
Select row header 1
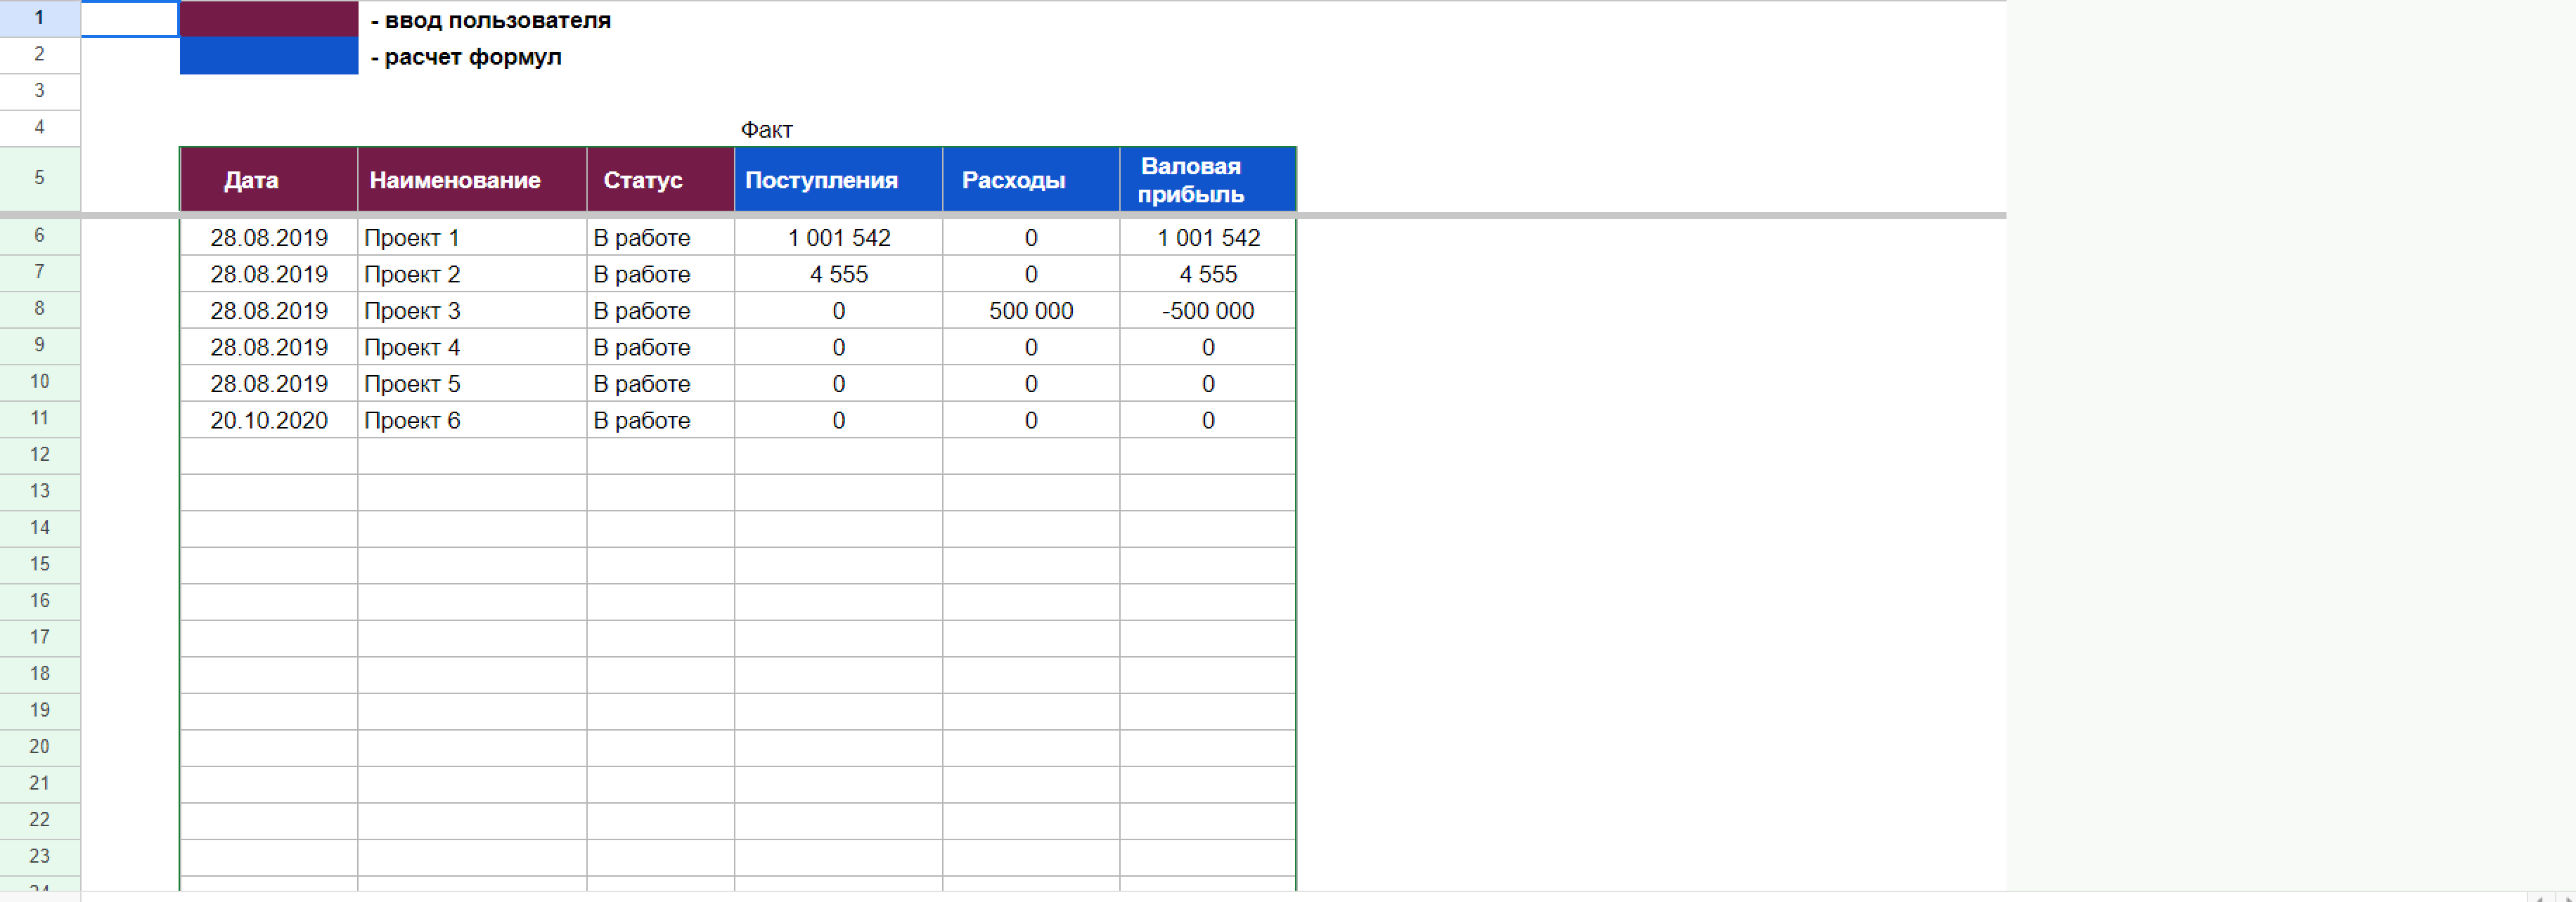40,18
